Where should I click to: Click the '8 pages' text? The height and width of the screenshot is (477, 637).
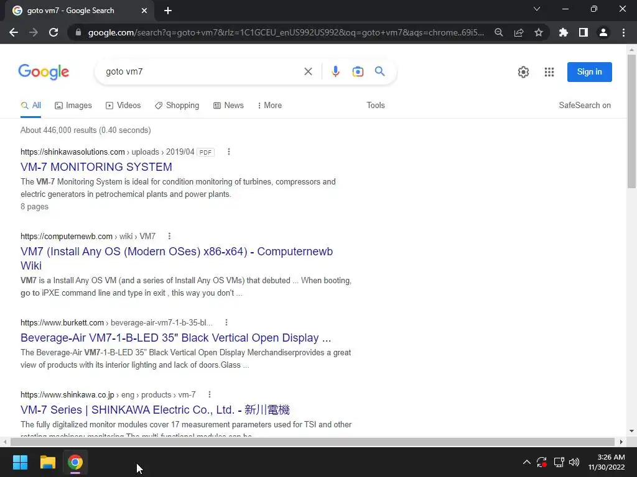(35, 206)
